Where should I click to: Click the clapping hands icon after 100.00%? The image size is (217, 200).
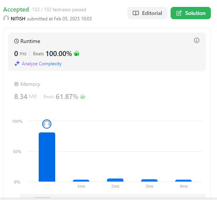76,53
